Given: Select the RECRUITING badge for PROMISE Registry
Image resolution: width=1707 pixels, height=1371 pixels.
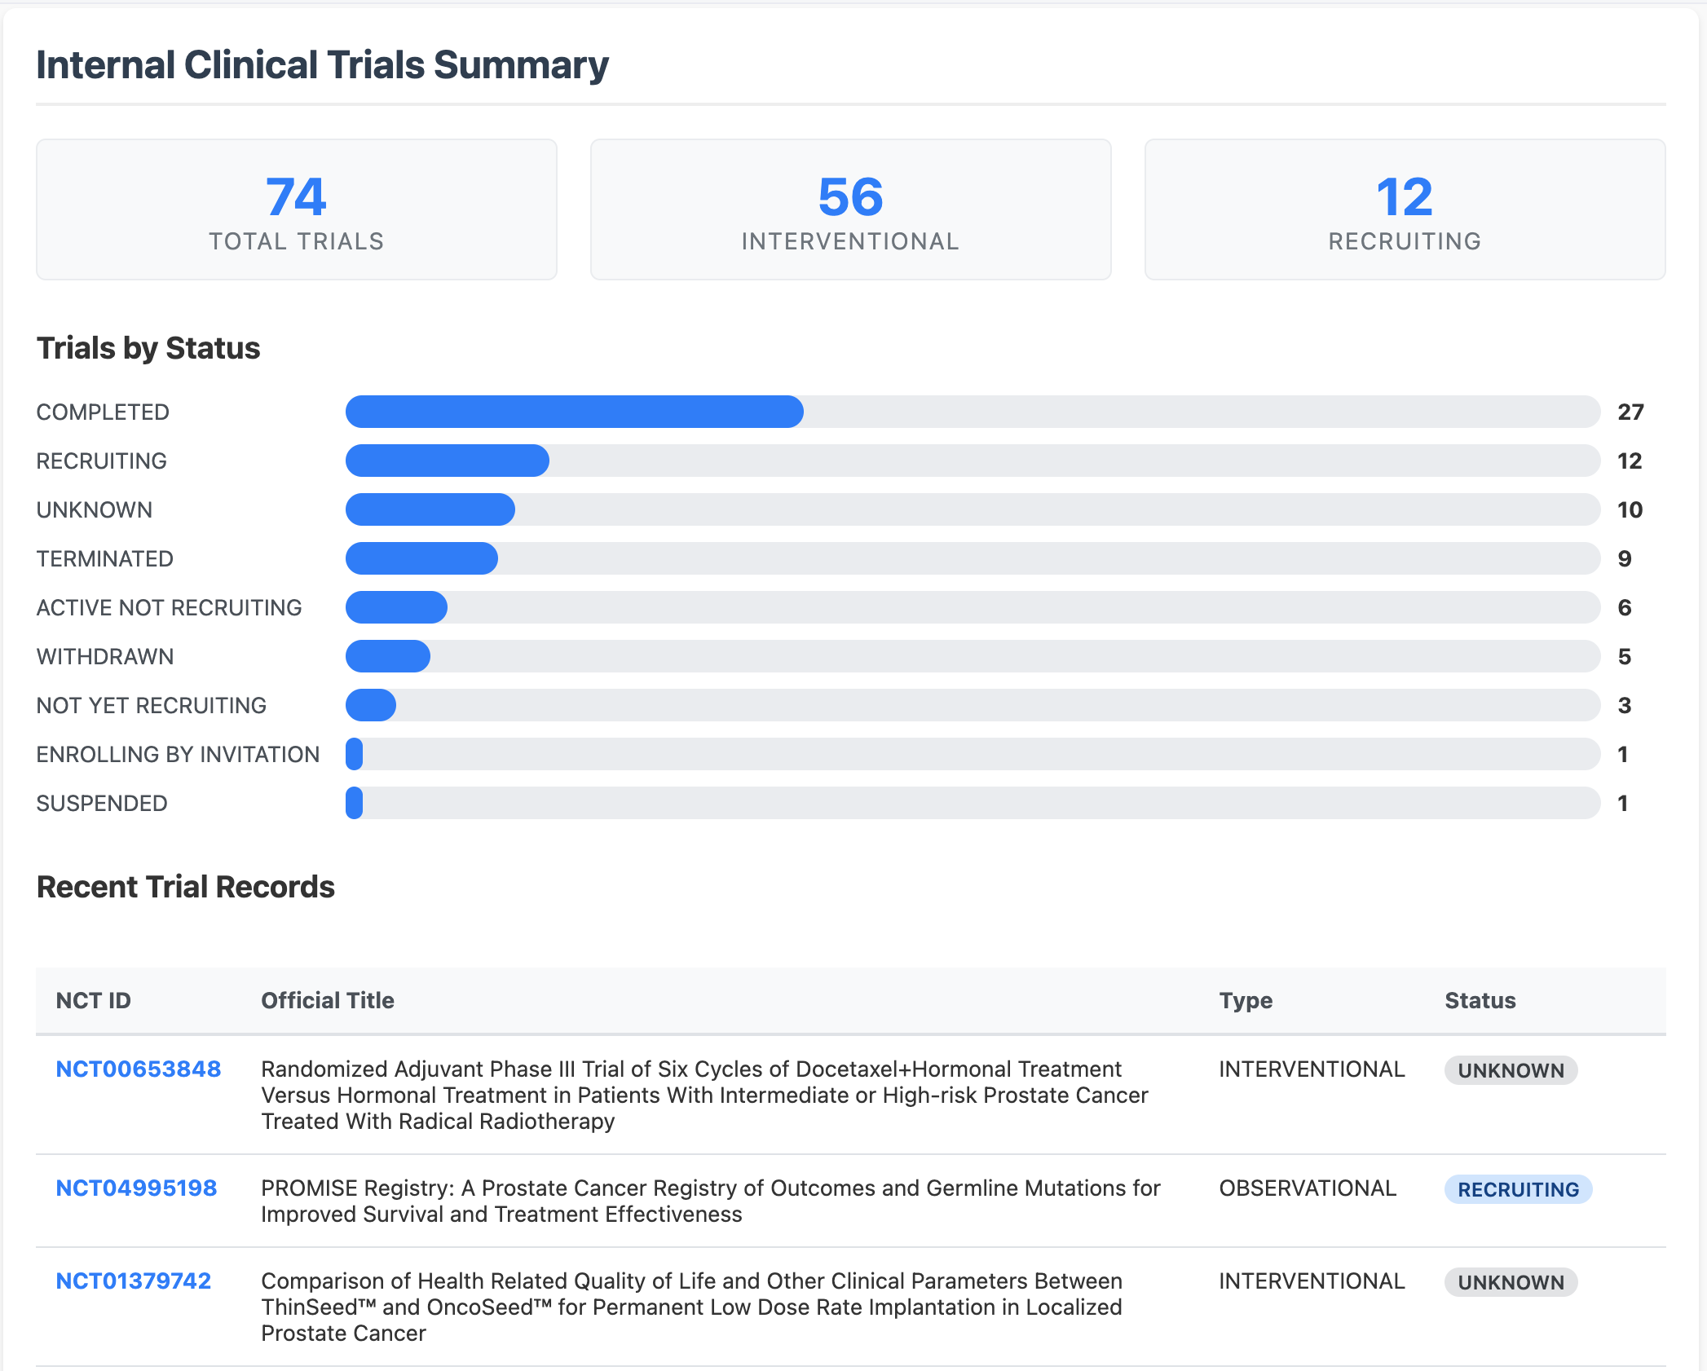Looking at the screenshot, I should 1517,1189.
